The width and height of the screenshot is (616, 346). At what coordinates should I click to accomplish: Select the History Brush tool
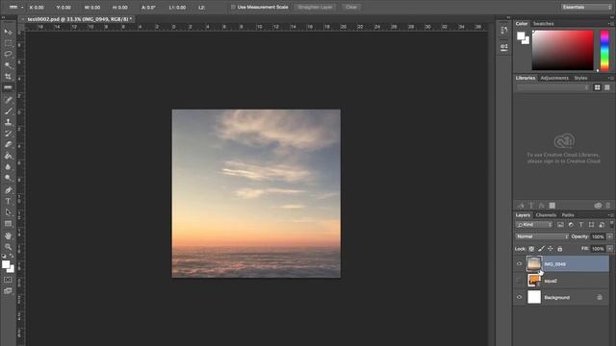8,134
